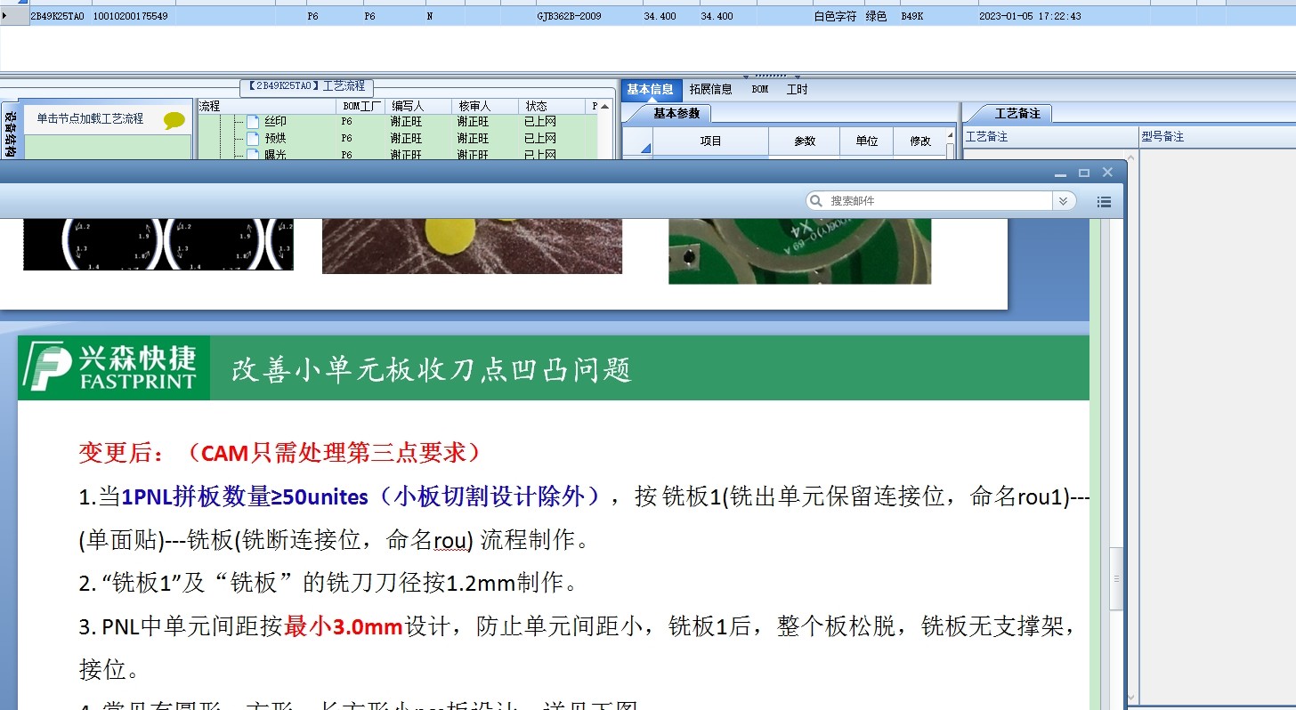Click the 参数 column header
Screen dimensions: 1296x710
pos(805,141)
